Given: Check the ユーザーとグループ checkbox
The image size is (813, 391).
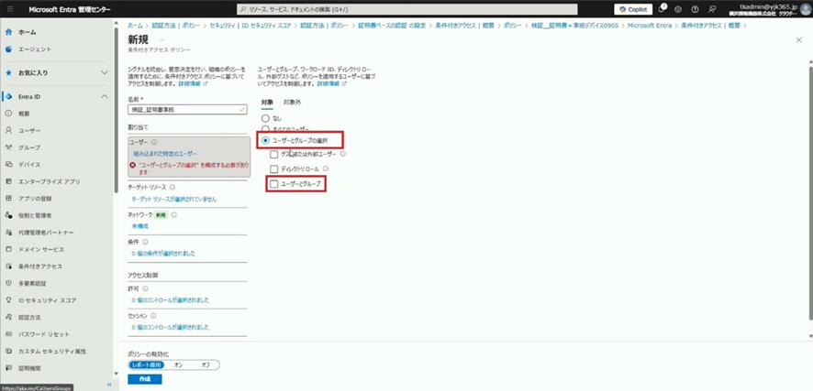Looking at the screenshot, I should click(x=273, y=184).
